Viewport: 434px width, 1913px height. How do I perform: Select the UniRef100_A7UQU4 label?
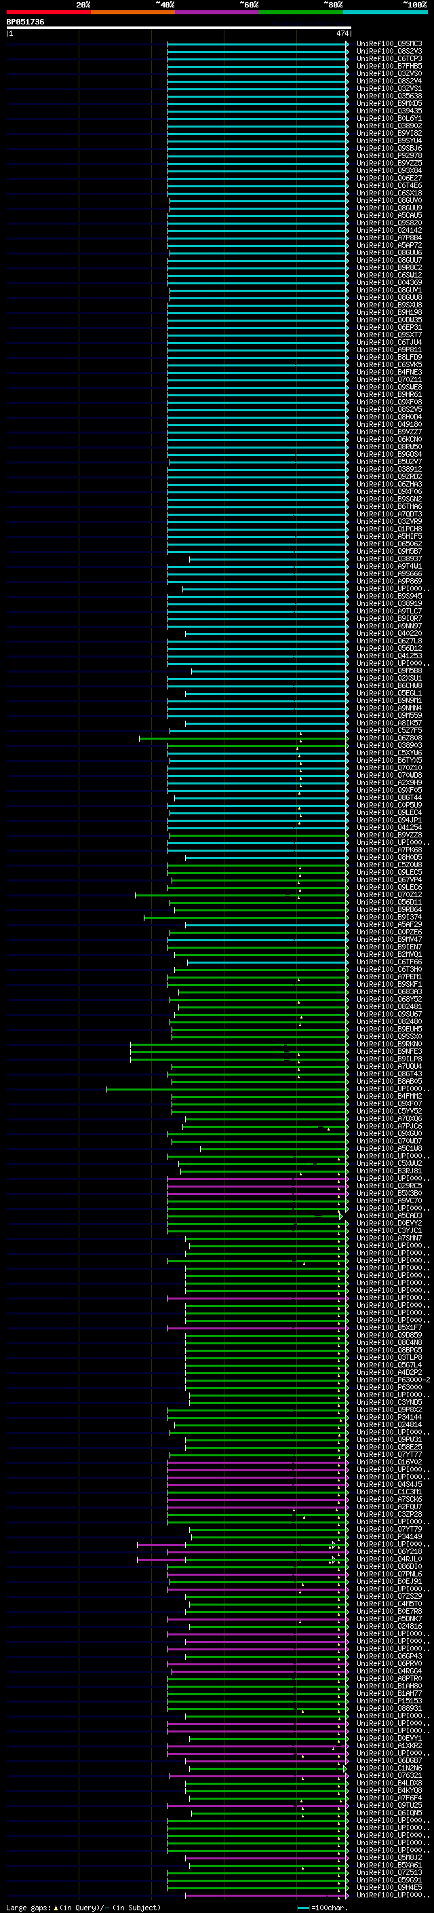pyautogui.click(x=389, y=1066)
